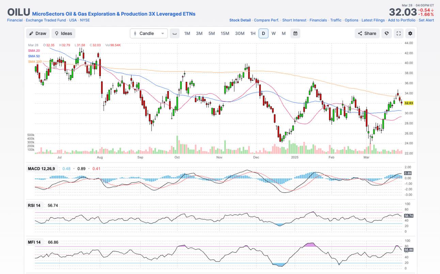Click the SMA 200 orange legend label
Image resolution: width=440 pixels, height=274 pixels.
coord(34,61)
